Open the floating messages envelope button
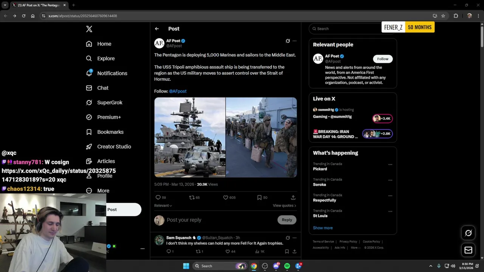This screenshot has height=272, width=484. [x=468, y=250]
